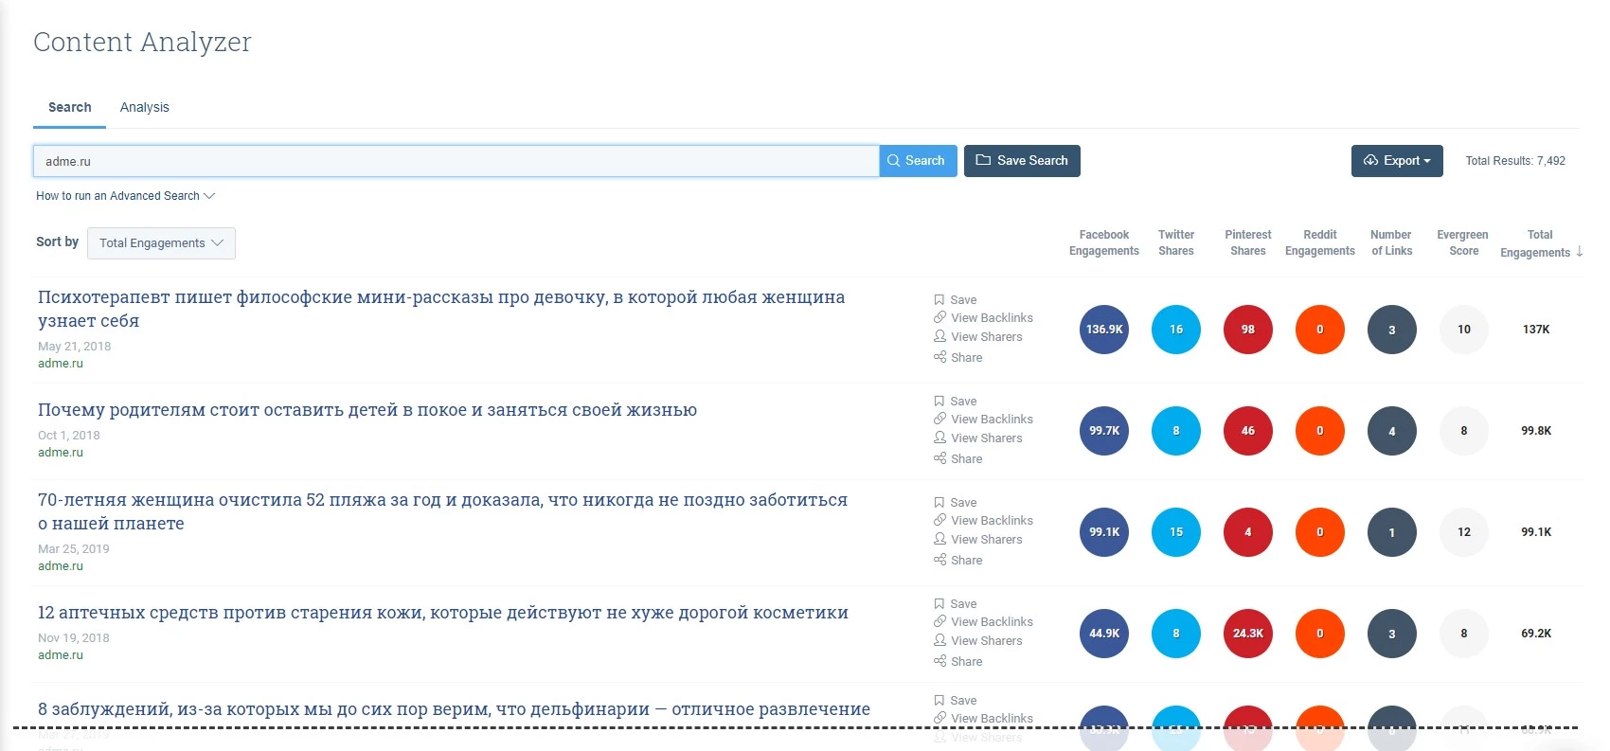Click the 69.2K total engagements value
The height and width of the screenshot is (751, 1610).
[x=1536, y=634]
